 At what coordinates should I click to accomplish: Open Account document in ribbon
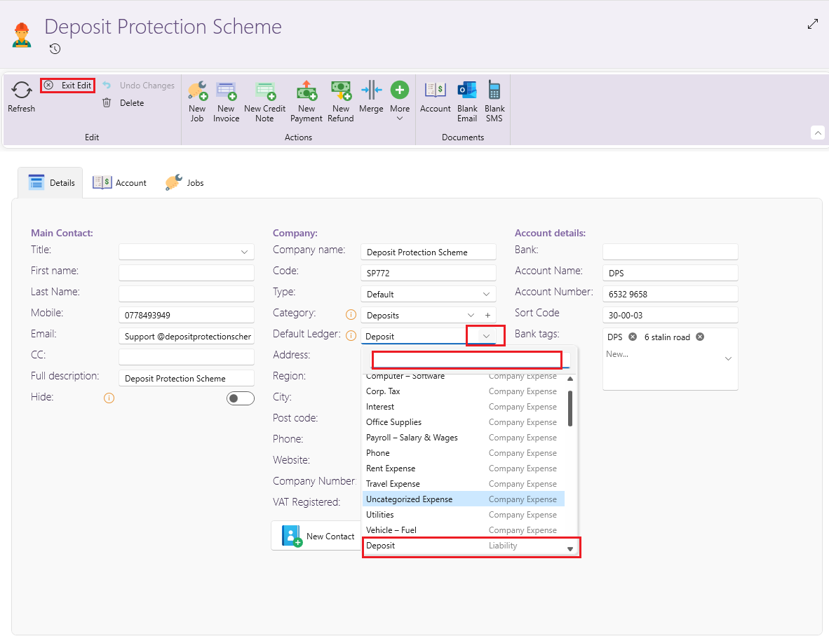coord(435,97)
